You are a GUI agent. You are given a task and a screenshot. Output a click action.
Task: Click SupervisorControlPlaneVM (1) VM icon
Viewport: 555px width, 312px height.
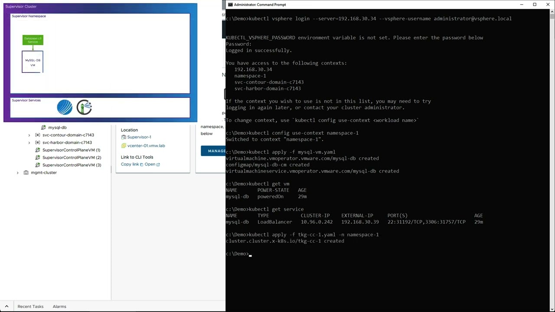pyautogui.click(x=38, y=150)
